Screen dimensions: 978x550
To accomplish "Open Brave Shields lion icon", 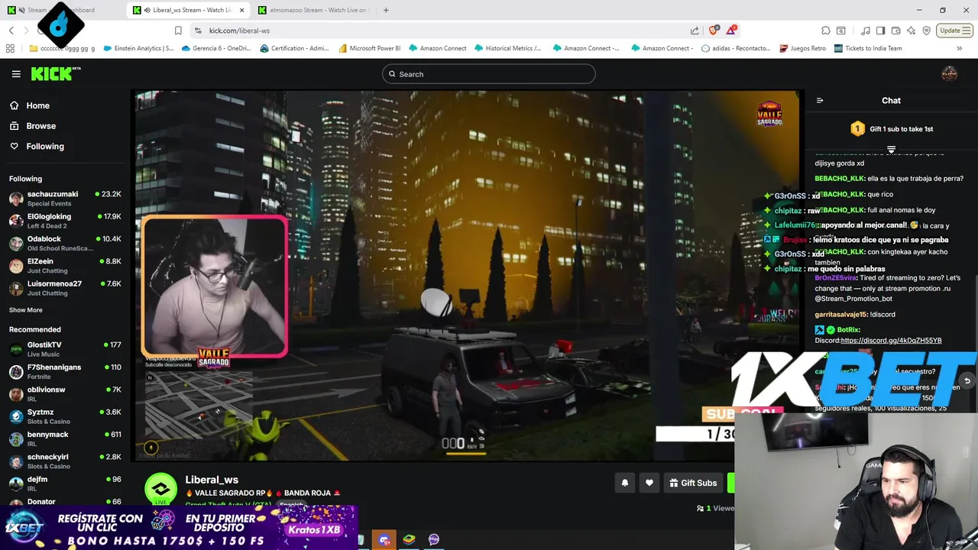I will (x=714, y=31).
